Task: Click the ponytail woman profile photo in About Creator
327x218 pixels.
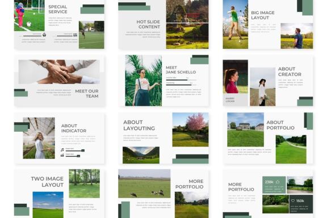Action: pos(236,76)
